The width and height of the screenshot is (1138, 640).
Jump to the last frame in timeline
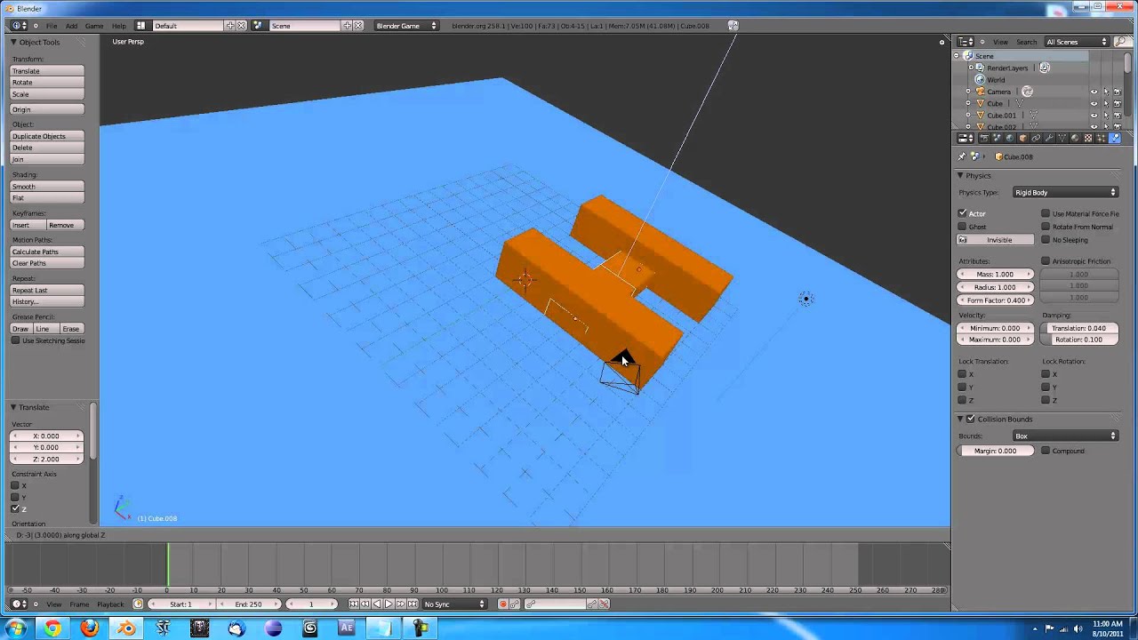[413, 604]
